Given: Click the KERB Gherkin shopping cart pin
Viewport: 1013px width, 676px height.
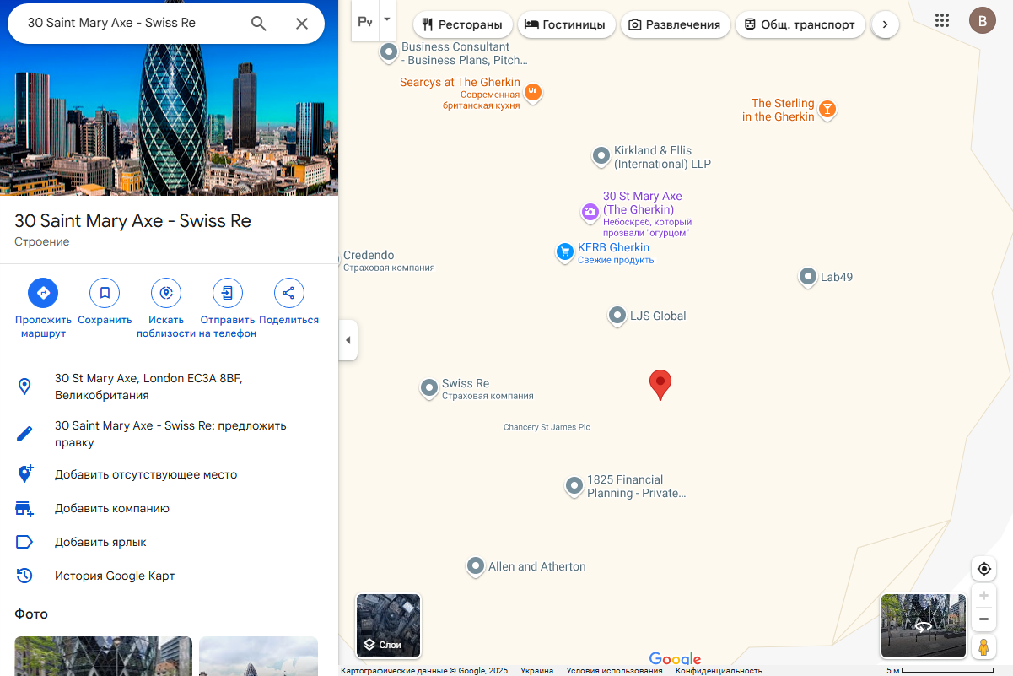Looking at the screenshot, I should (565, 251).
